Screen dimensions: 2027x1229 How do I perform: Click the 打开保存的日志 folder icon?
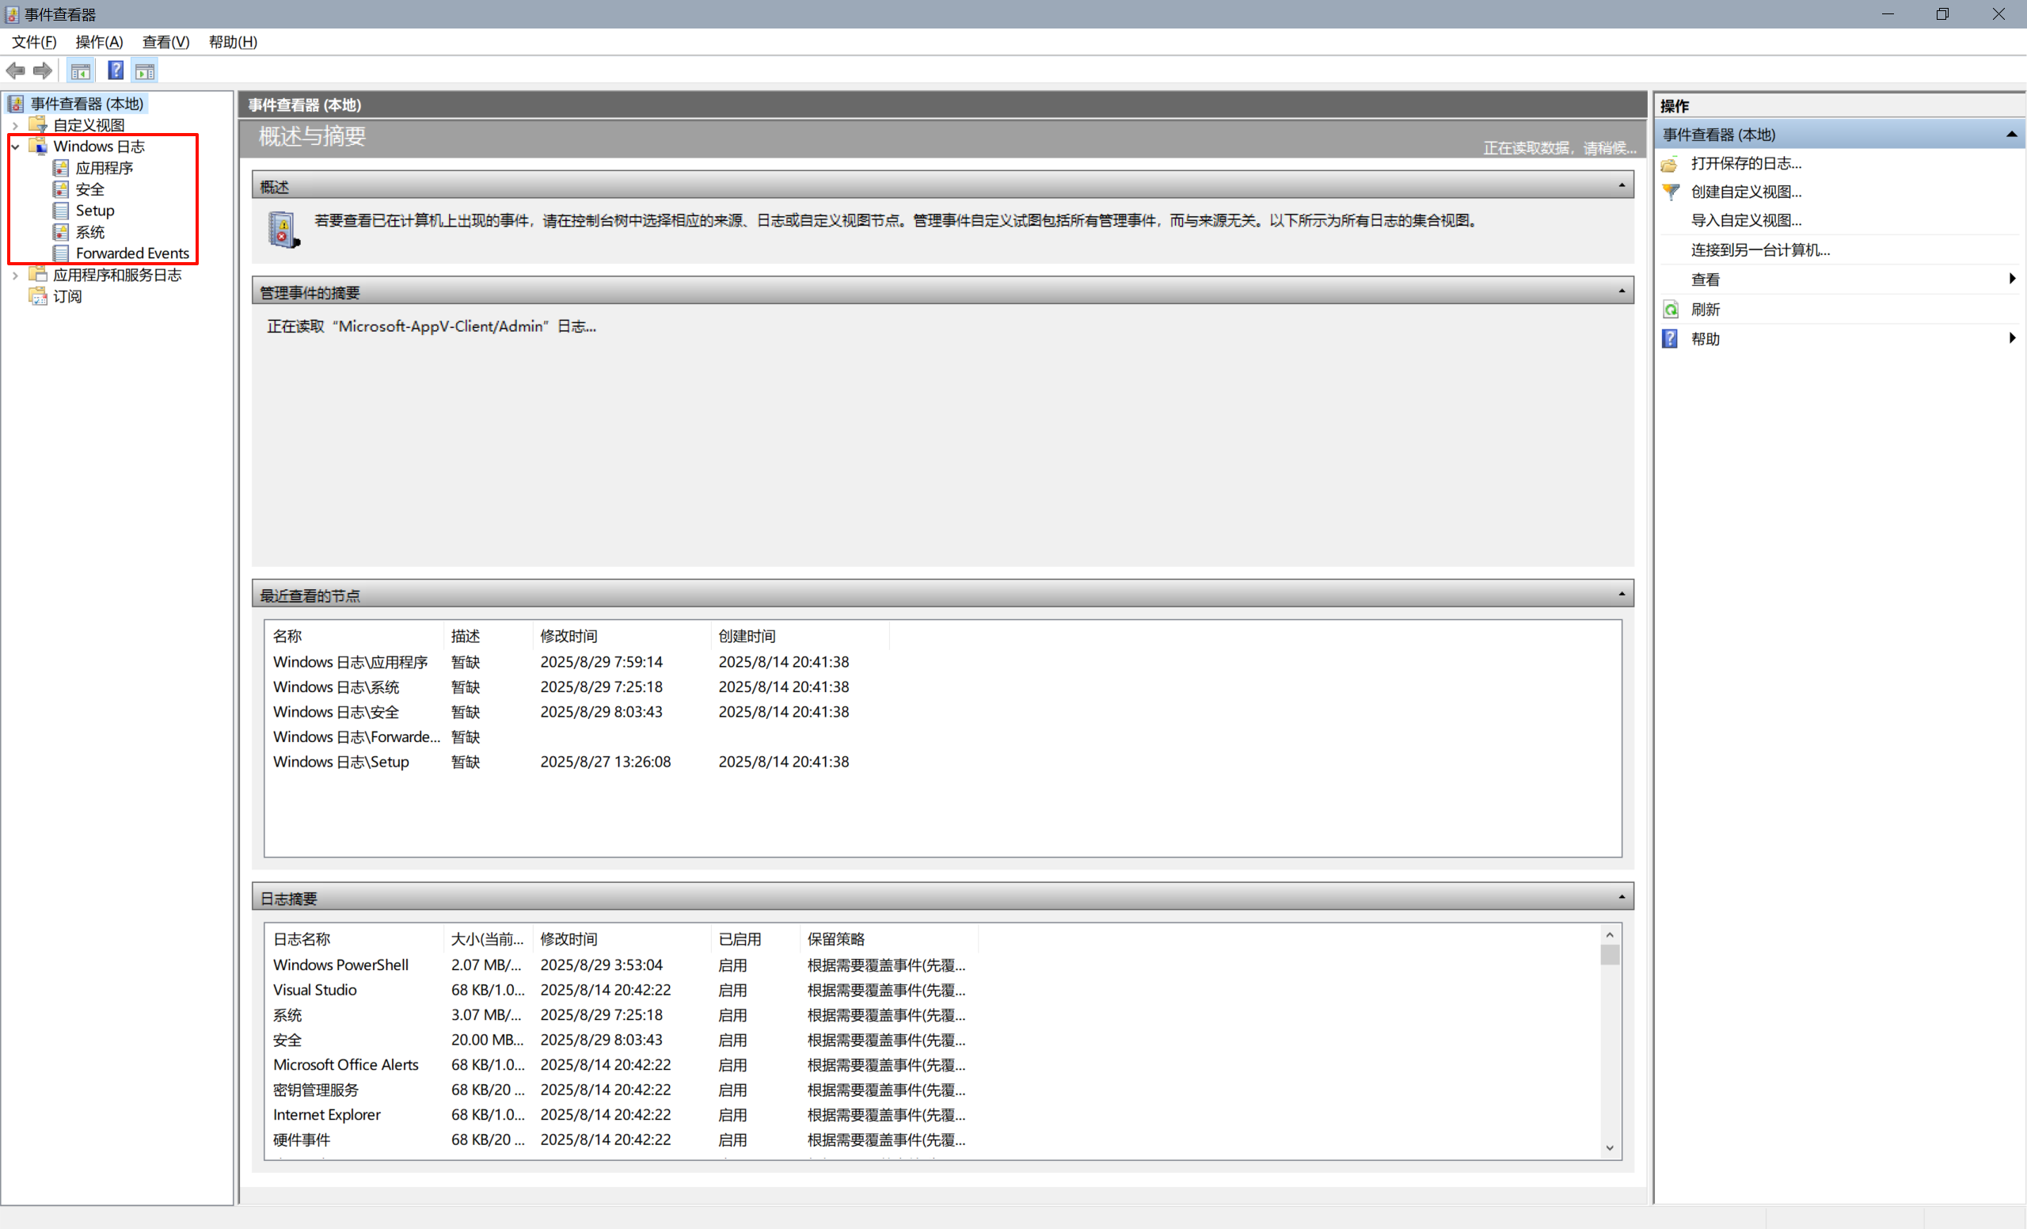point(1670,164)
